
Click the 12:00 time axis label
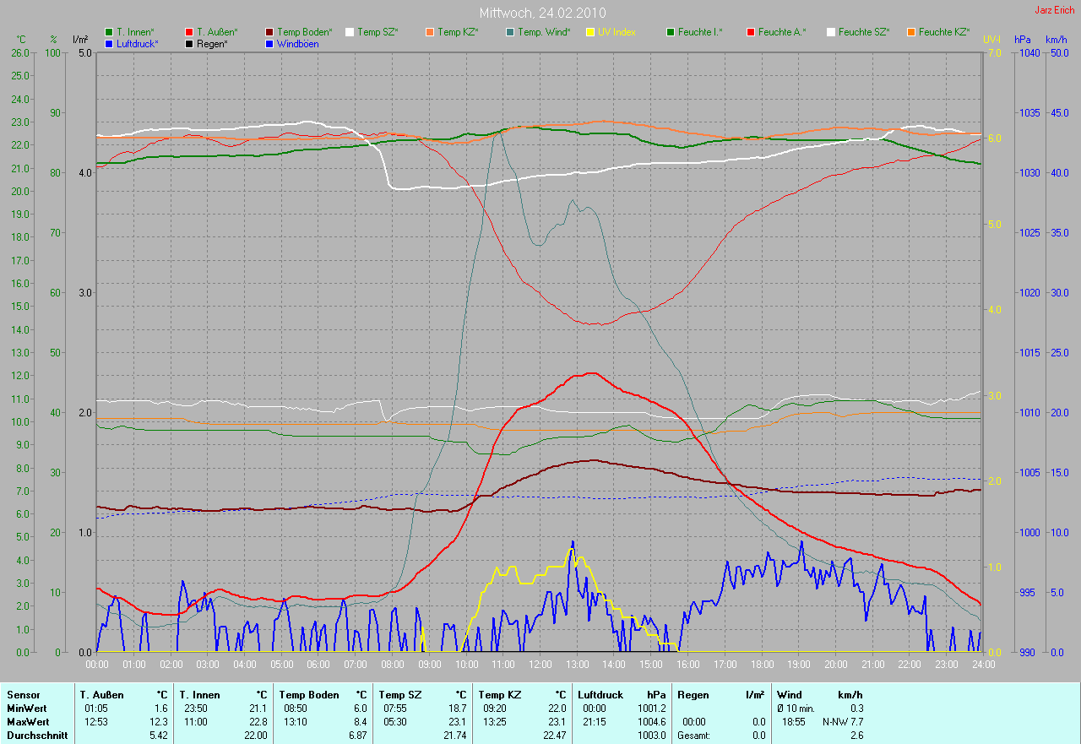540,665
